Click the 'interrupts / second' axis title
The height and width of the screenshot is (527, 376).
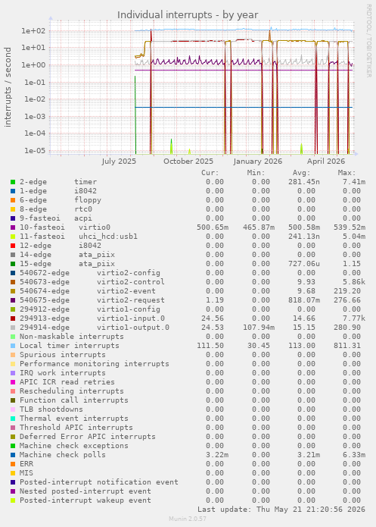8,87
